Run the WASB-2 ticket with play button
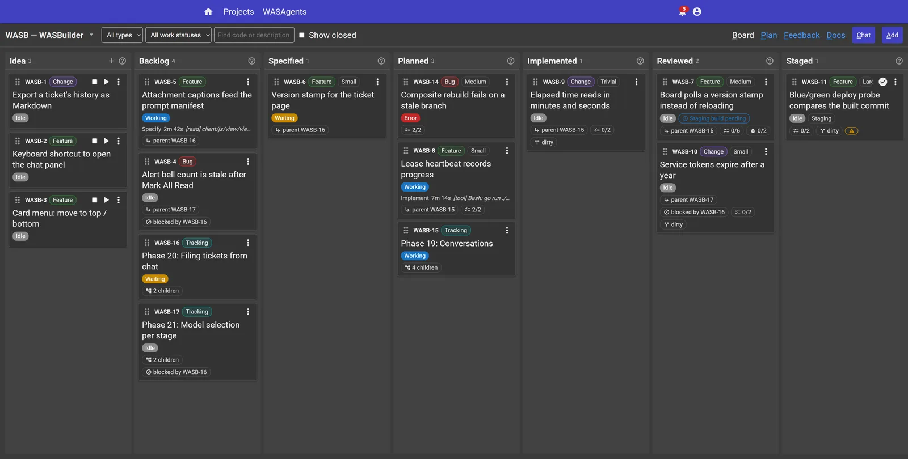This screenshot has width=908, height=459. (107, 141)
